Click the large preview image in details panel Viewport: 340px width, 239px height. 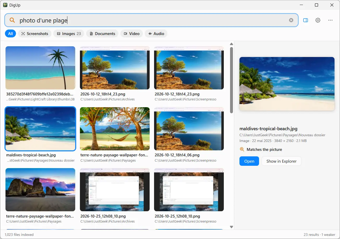pyautogui.click(x=287, y=84)
